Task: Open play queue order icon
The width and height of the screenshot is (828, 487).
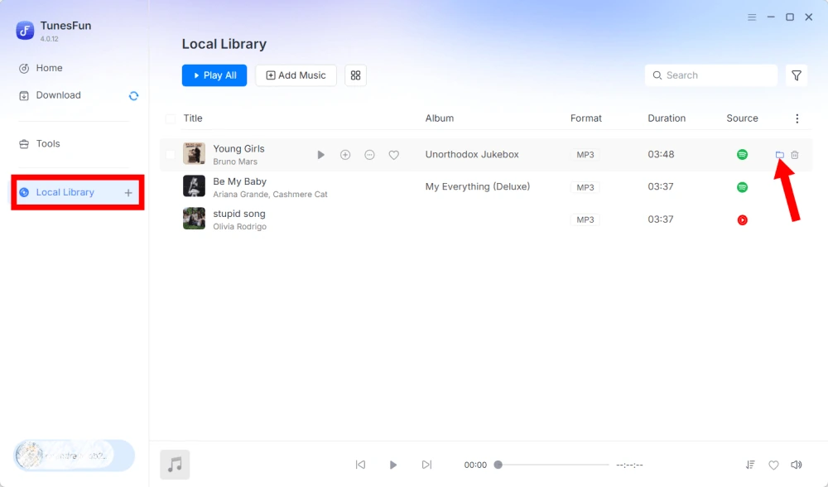Action: pyautogui.click(x=750, y=465)
